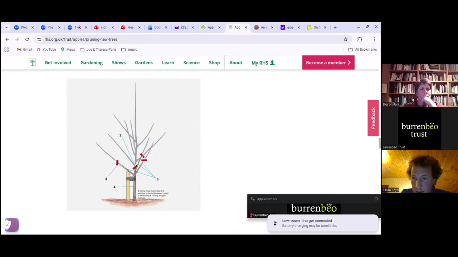Close the 'Hea' tab

pyautogui.click(x=139, y=27)
